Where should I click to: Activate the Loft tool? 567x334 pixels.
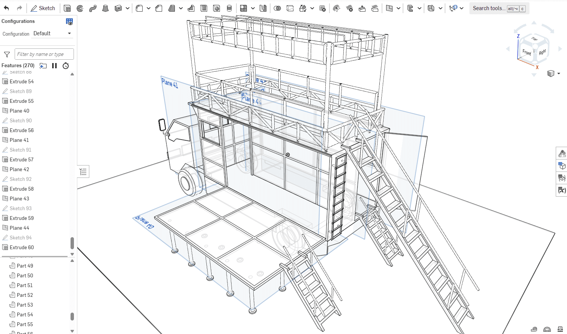[x=105, y=8]
